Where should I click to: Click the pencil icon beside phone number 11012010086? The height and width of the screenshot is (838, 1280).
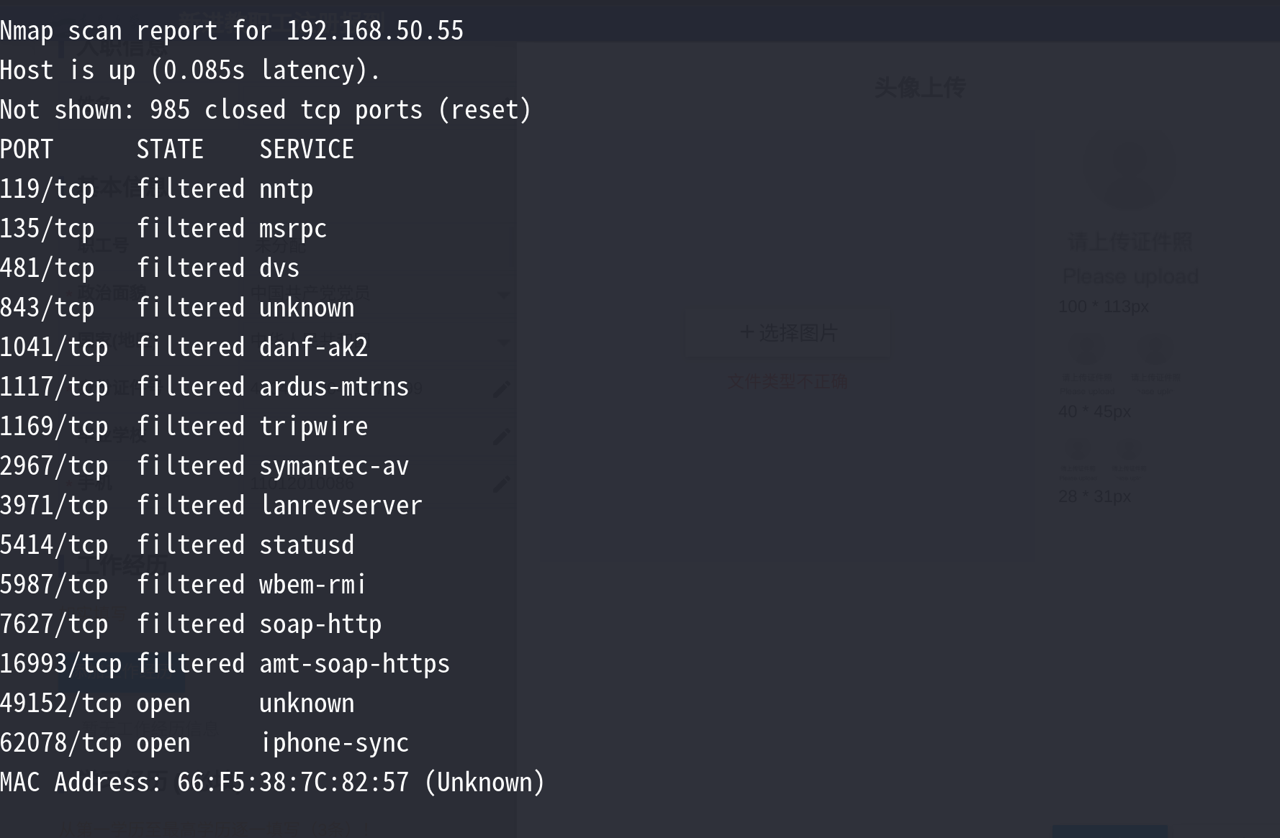tap(502, 484)
